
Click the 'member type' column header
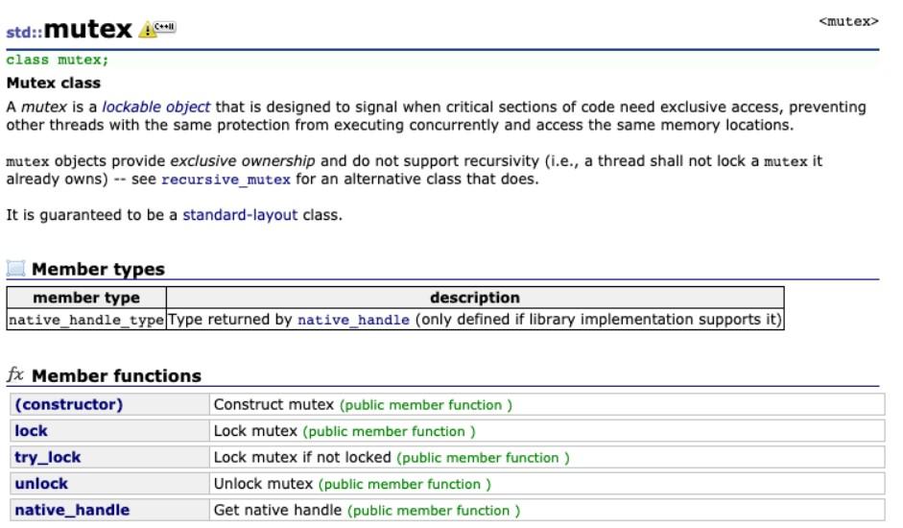pyautogui.click(x=86, y=298)
